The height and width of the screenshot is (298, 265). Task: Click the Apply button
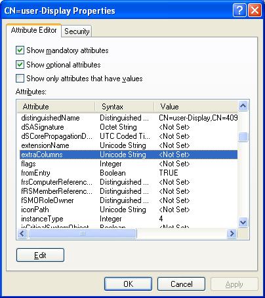(234, 284)
